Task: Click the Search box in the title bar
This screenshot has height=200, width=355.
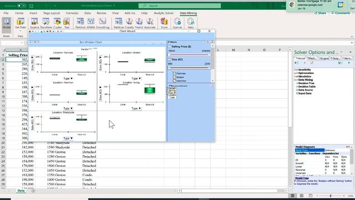Action: coord(180,6)
